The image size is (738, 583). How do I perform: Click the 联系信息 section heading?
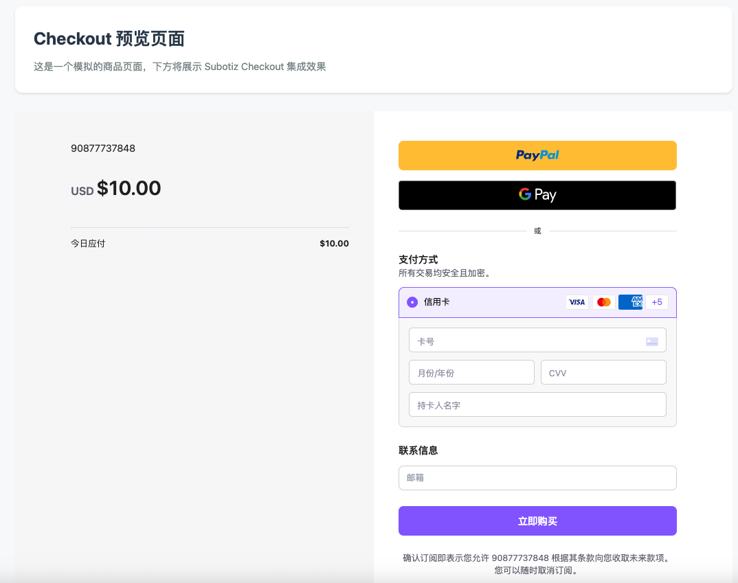[418, 450]
